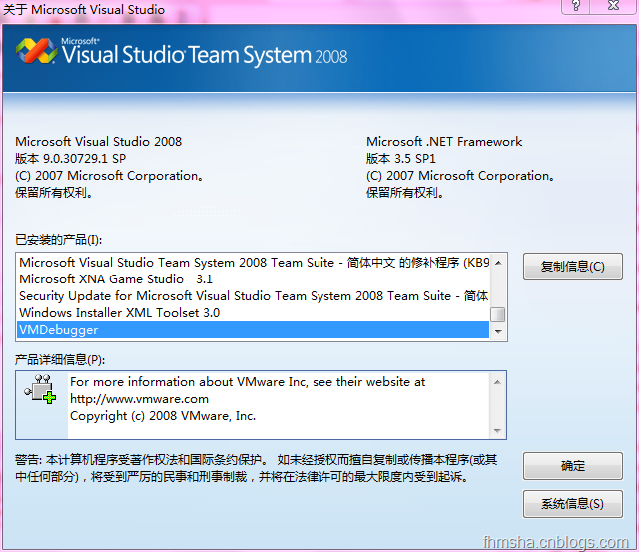639x552 pixels.
Task: Click the 已安装的产品(I) label
Action: point(58,240)
